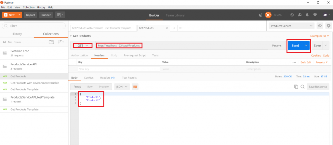Select the Pretty response view
333x145 pixels.
[77, 86]
